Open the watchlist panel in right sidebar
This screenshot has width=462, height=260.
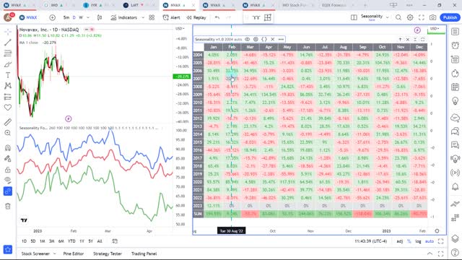tap(456, 32)
